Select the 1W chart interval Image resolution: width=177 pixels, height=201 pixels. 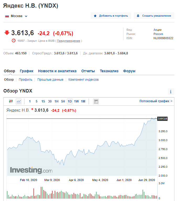point(76,101)
